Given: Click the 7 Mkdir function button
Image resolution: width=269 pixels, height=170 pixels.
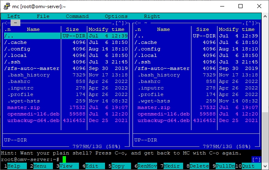Looking at the screenshot, I should coord(173,166).
